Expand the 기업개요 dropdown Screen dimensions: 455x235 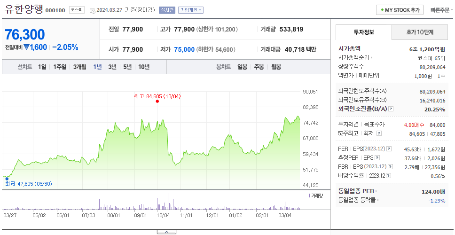coord(191,10)
